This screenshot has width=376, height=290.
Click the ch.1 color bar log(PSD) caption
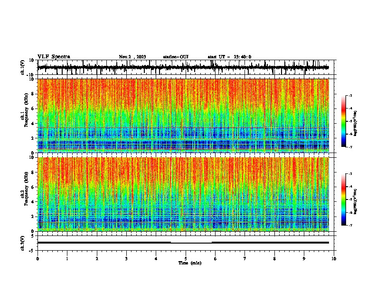(x=356, y=124)
